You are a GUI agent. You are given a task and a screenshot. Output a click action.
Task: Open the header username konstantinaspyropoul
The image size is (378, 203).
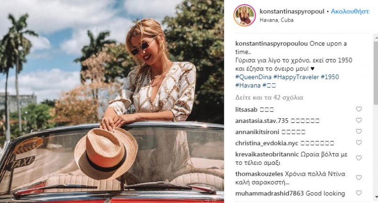pyautogui.click(x=292, y=11)
